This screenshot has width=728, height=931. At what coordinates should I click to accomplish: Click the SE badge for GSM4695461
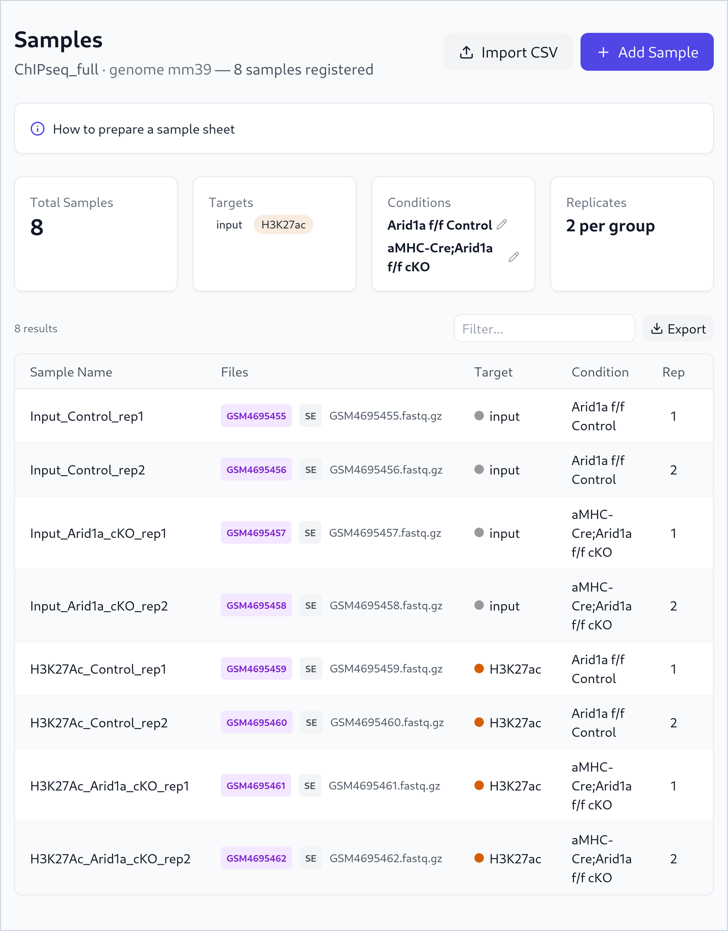click(x=310, y=786)
